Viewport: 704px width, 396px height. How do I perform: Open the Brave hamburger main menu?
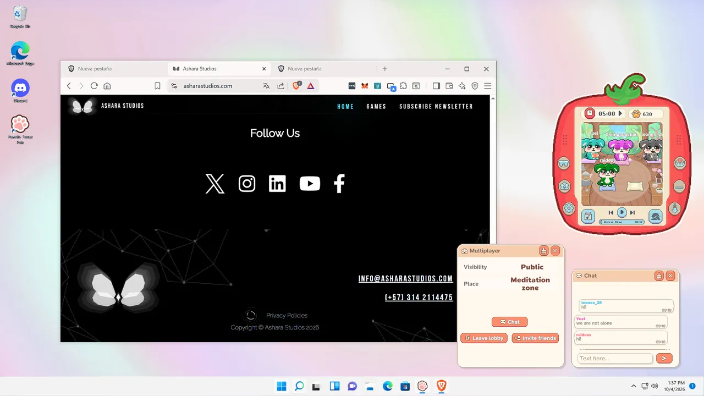(487, 86)
